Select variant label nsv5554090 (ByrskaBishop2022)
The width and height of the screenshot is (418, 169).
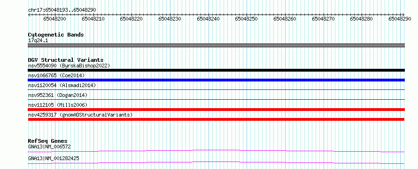69,66
